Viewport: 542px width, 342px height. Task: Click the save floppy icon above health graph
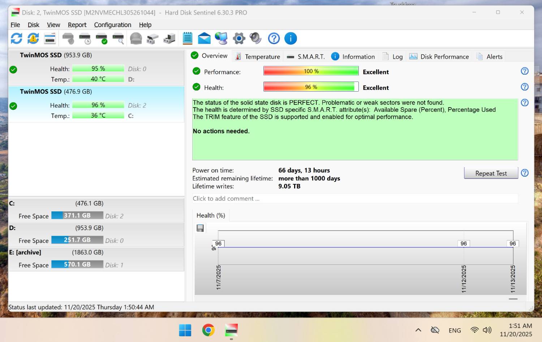[x=200, y=228]
